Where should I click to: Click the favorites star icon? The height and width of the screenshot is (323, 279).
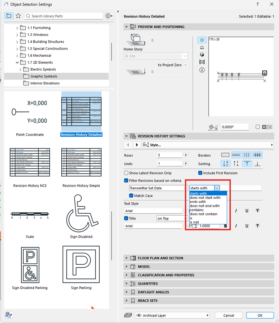[18, 16]
